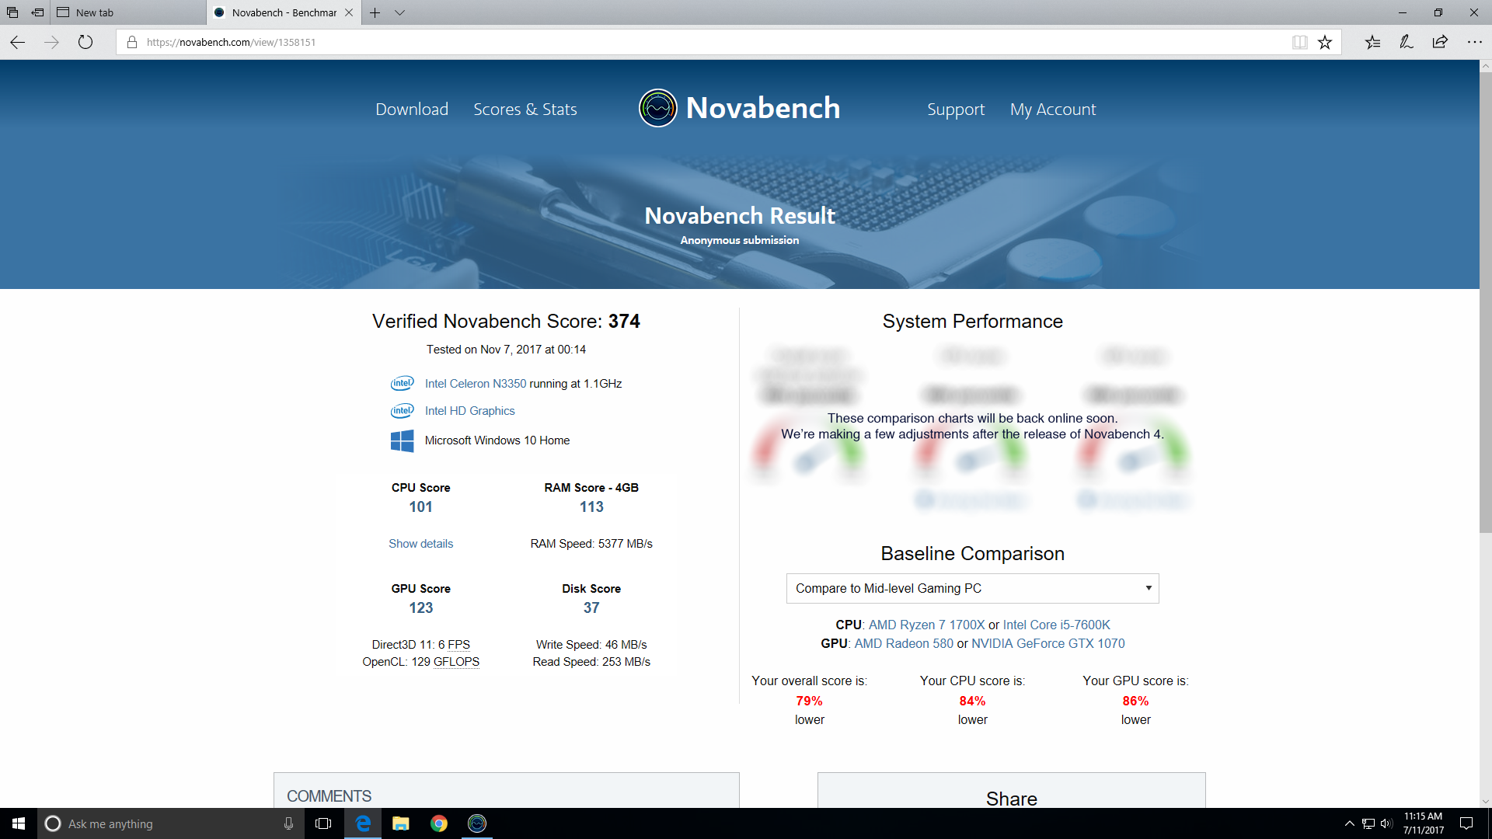Viewport: 1492px width, 839px height.
Task: Click Intel logo beside HD Graphics
Action: click(x=402, y=410)
